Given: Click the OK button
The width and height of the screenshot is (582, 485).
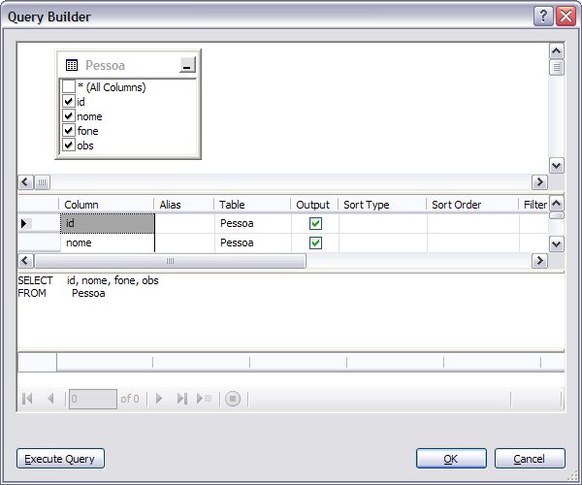Looking at the screenshot, I should point(451,459).
